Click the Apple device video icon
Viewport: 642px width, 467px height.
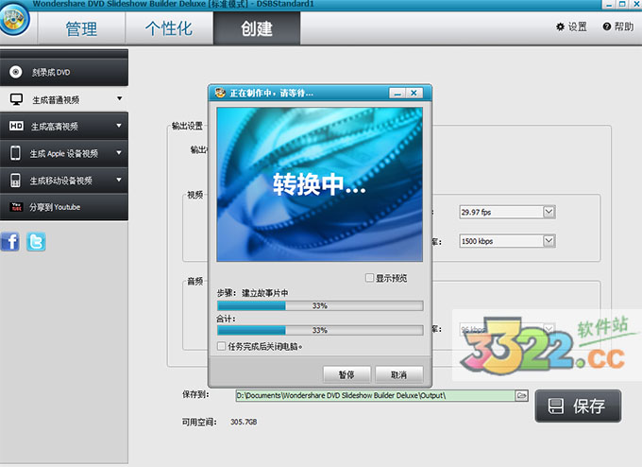pos(16,153)
